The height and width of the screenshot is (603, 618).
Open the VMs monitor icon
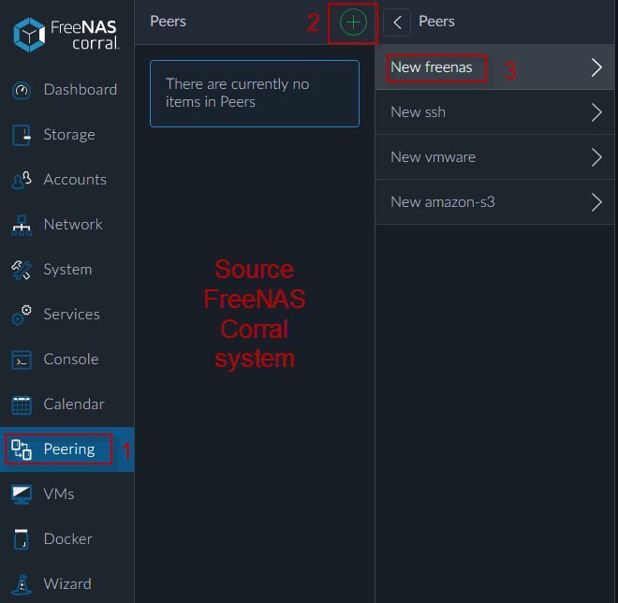tap(22, 494)
